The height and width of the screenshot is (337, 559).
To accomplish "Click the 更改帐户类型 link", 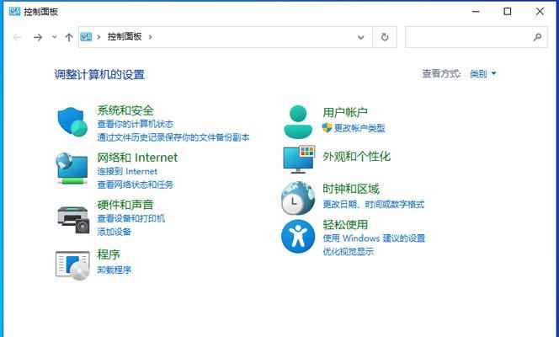I will (x=359, y=128).
